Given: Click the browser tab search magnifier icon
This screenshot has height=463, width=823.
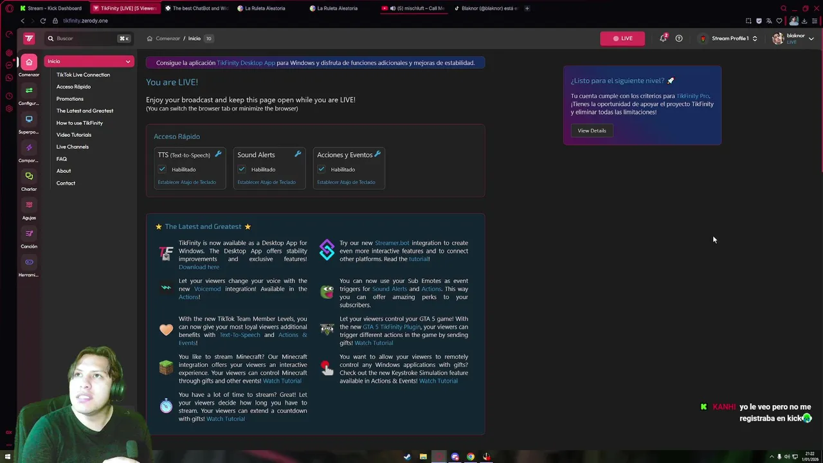Looking at the screenshot, I should coord(783,8).
